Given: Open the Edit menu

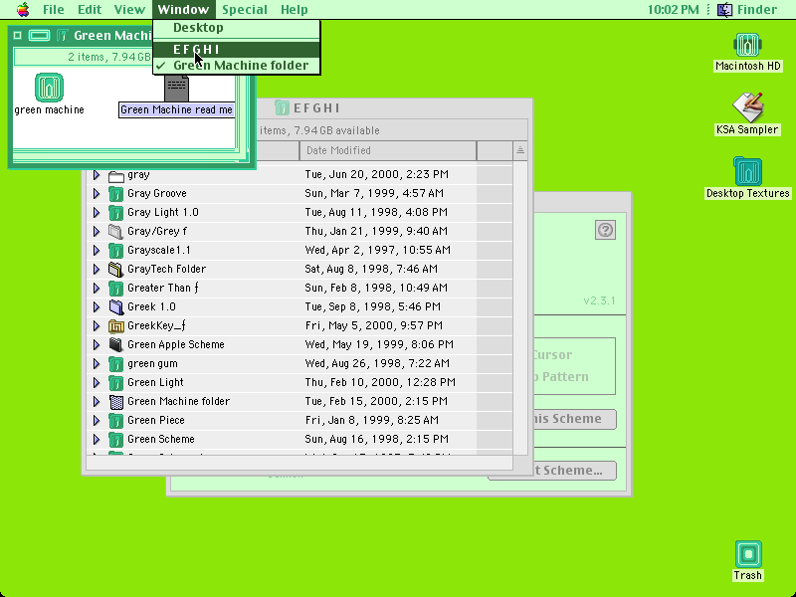Looking at the screenshot, I should pyautogui.click(x=90, y=9).
